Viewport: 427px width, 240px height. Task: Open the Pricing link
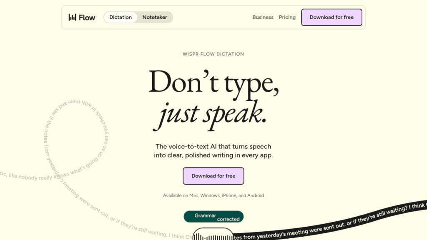coord(287,17)
